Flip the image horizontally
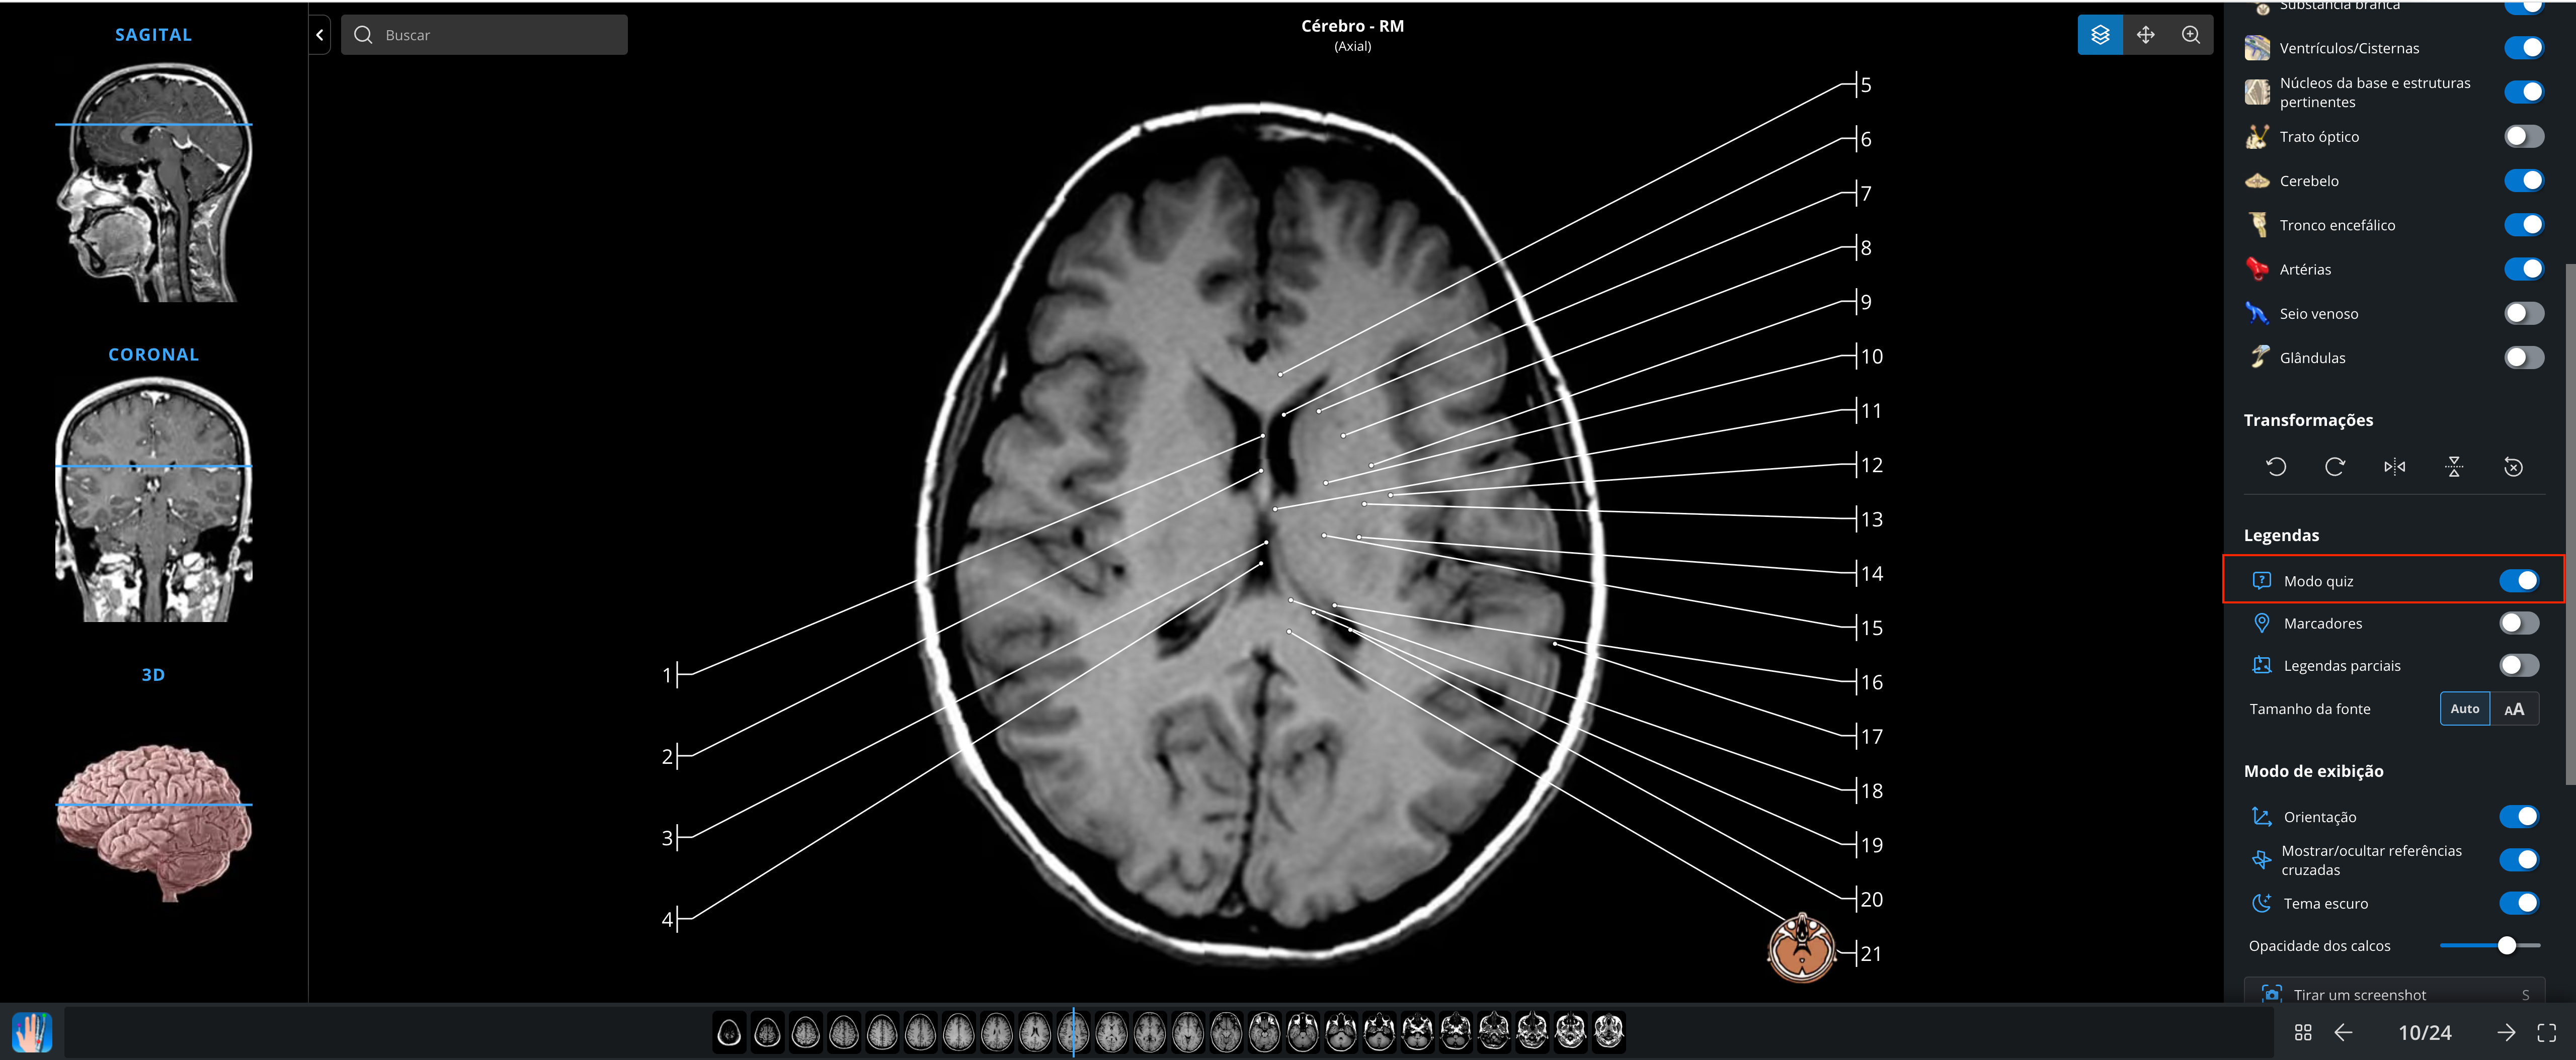This screenshot has height=1060, width=2576. tap(2394, 467)
